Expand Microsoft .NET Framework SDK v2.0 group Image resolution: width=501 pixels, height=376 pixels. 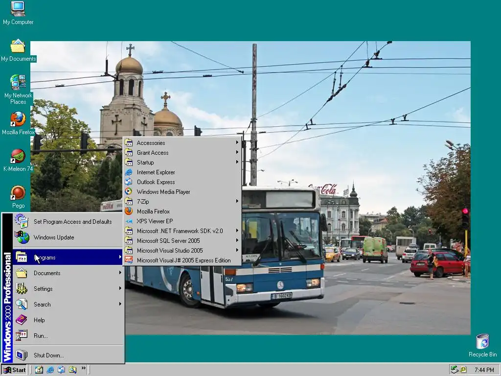click(182, 231)
